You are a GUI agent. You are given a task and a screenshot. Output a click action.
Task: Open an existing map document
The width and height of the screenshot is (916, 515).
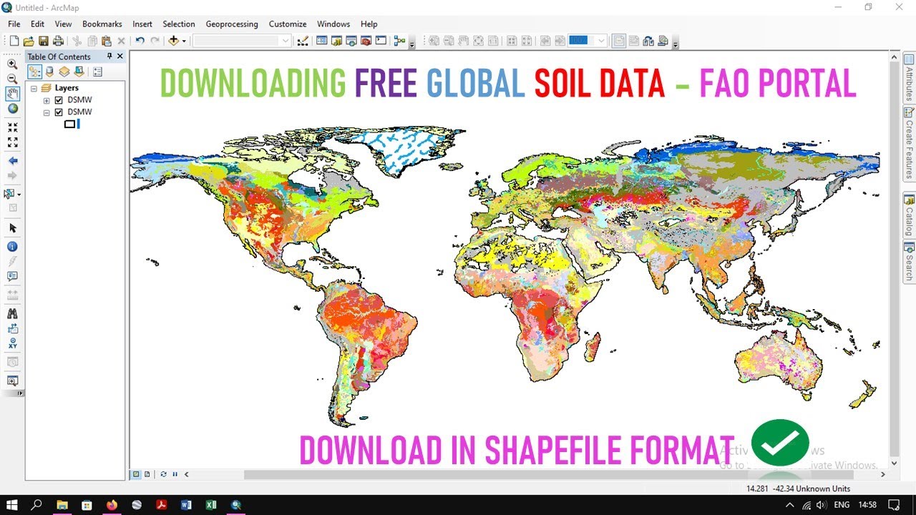click(x=29, y=41)
